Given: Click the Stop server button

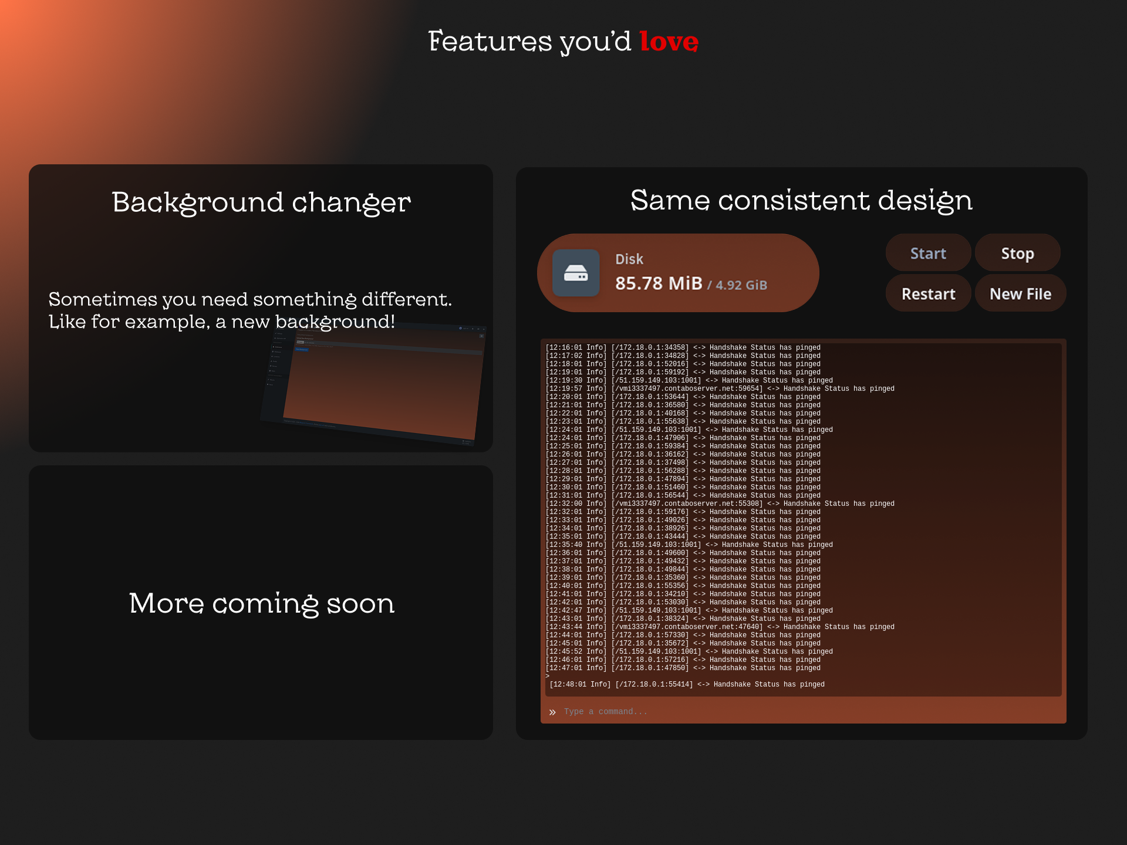Looking at the screenshot, I should click(1017, 253).
